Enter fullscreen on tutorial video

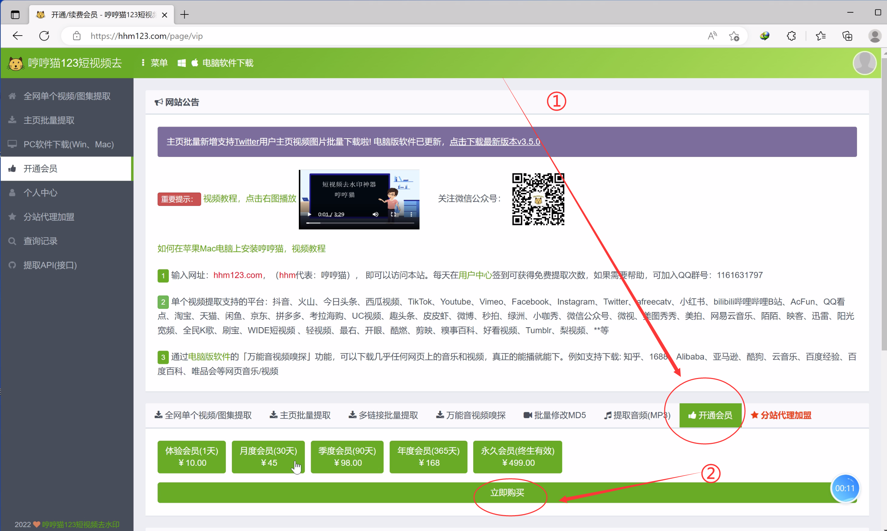393,214
